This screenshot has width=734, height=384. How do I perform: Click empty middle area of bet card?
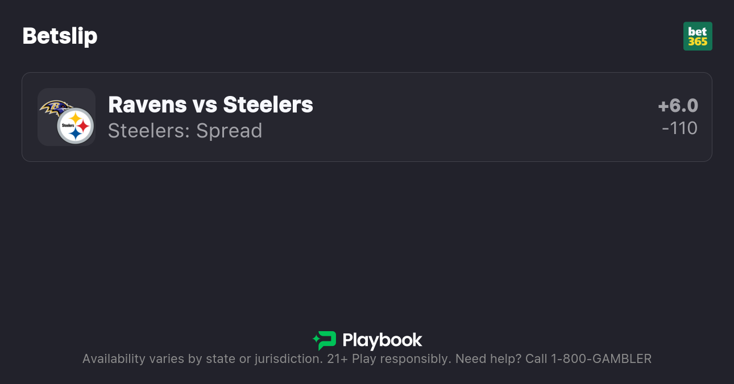(x=455, y=117)
